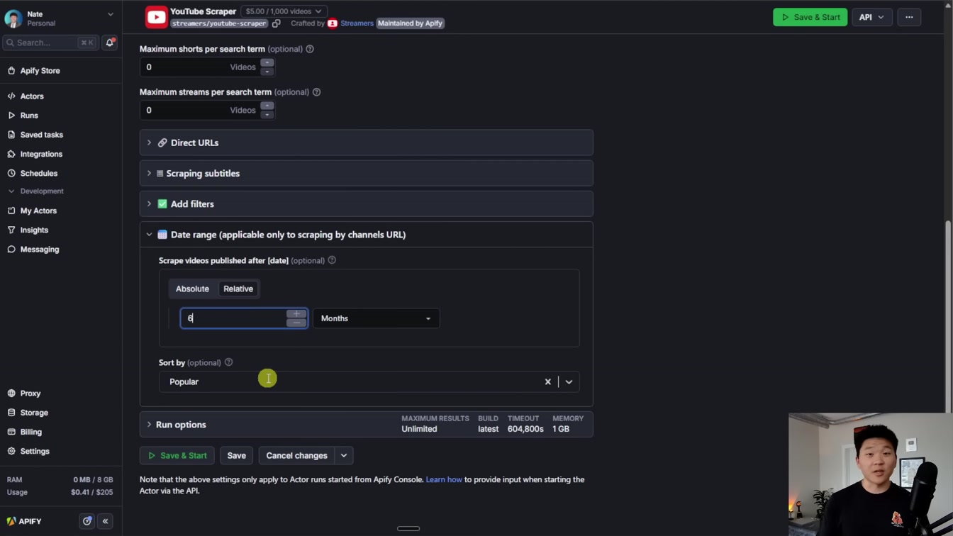Click the Actors code icon
This screenshot has width=953, height=536.
click(11, 96)
